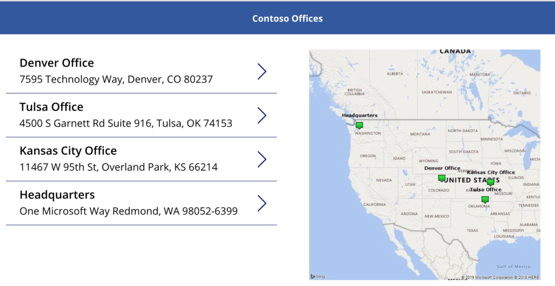The width and height of the screenshot is (555, 286).
Task: Click the Headquarters label on the map
Action: pos(360,115)
